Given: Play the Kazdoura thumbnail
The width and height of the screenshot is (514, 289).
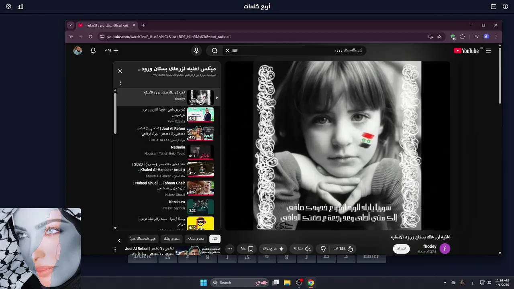Looking at the screenshot, I should click(200, 207).
